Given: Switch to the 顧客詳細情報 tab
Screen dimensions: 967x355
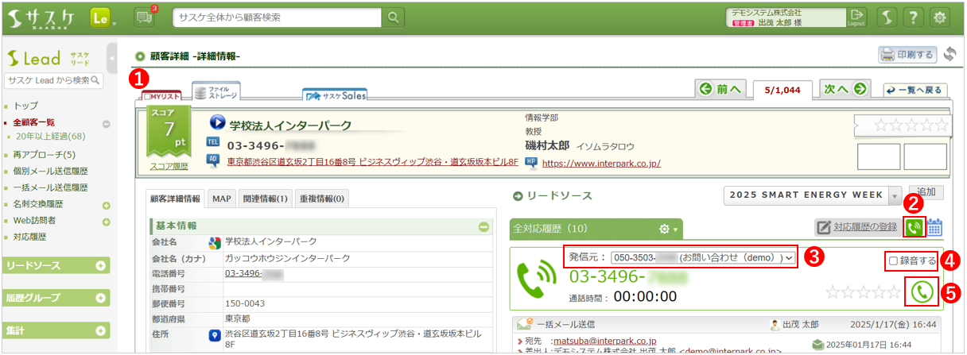Looking at the screenshot, I should tap(176, 198).
